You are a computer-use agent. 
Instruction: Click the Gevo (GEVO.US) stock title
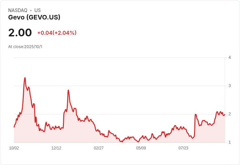click(34, 17)
